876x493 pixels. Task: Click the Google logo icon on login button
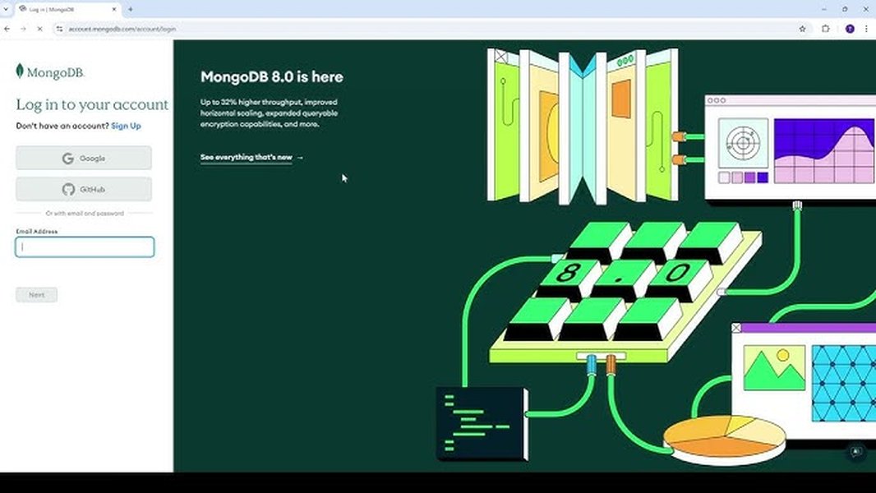(x=67, y=158)
